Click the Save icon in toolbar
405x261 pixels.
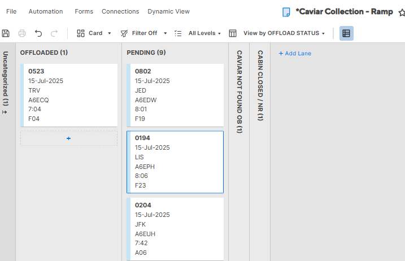(6, 33)
